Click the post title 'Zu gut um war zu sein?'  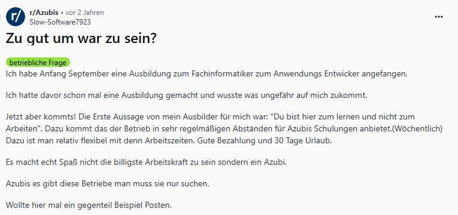[x=81, y=39]
